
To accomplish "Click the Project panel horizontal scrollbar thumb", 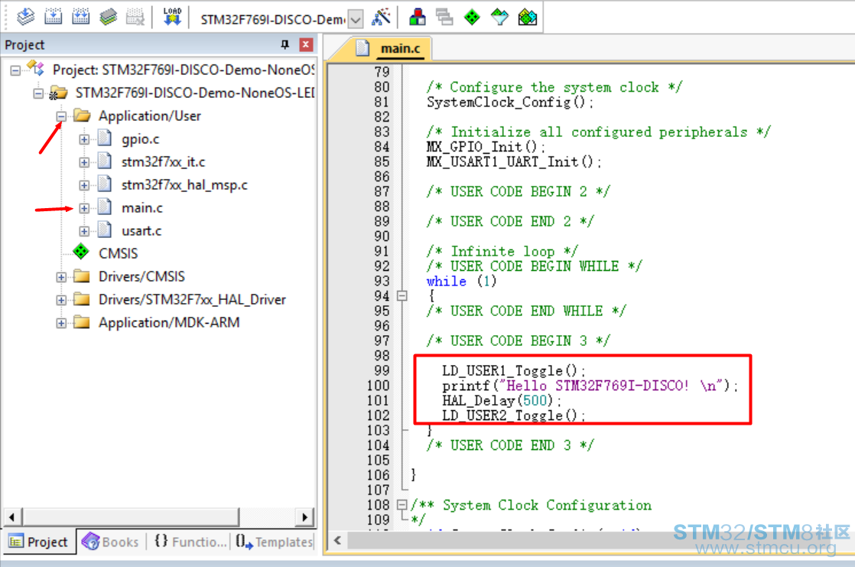I will pyautogui.click(x=131, y=516).
